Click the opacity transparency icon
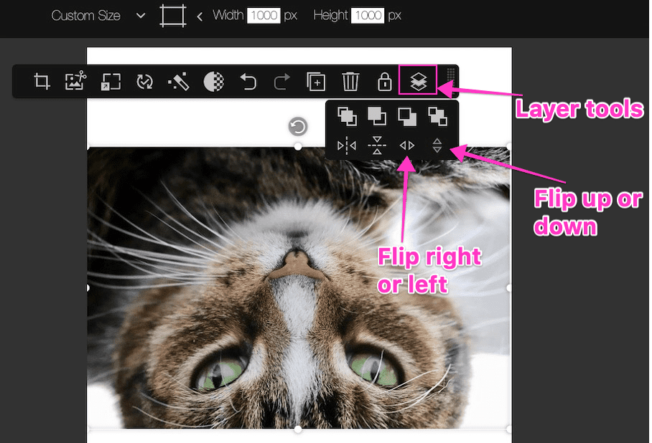 [x=213, y=82]
